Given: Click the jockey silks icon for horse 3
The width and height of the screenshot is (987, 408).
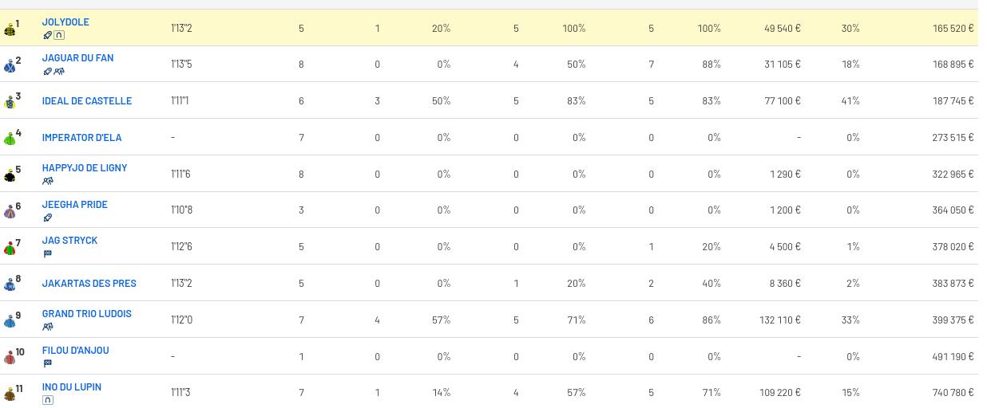Looking at the screenshot, I should coord(10,102).
